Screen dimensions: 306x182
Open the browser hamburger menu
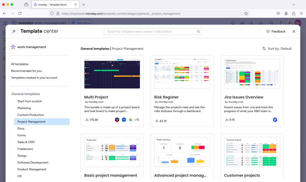point(301,13)
